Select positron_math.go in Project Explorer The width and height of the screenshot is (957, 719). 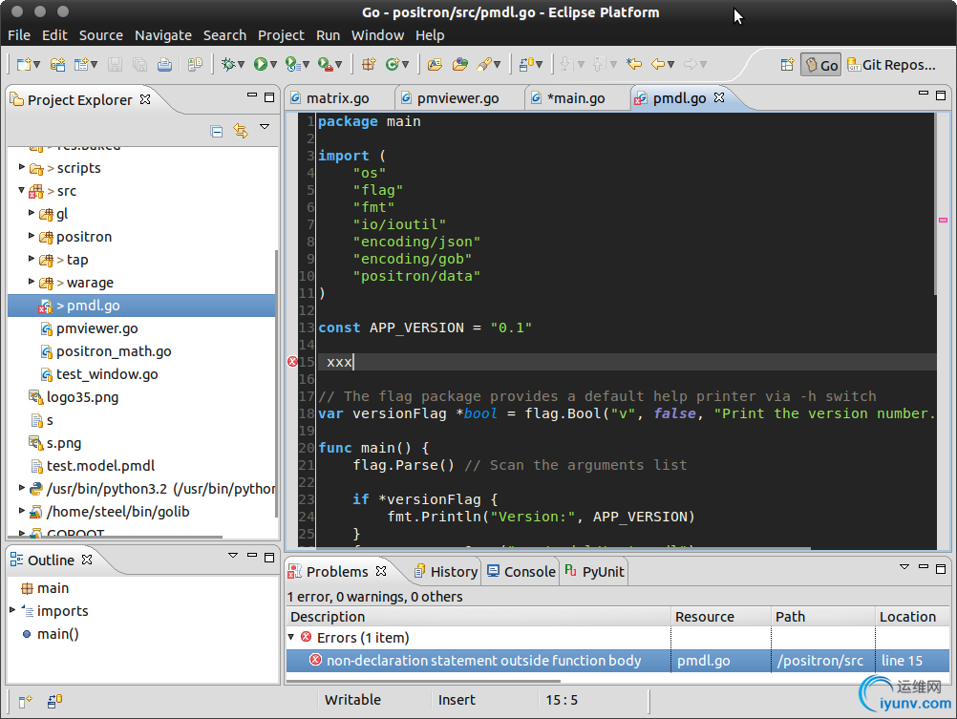(113, 351)
